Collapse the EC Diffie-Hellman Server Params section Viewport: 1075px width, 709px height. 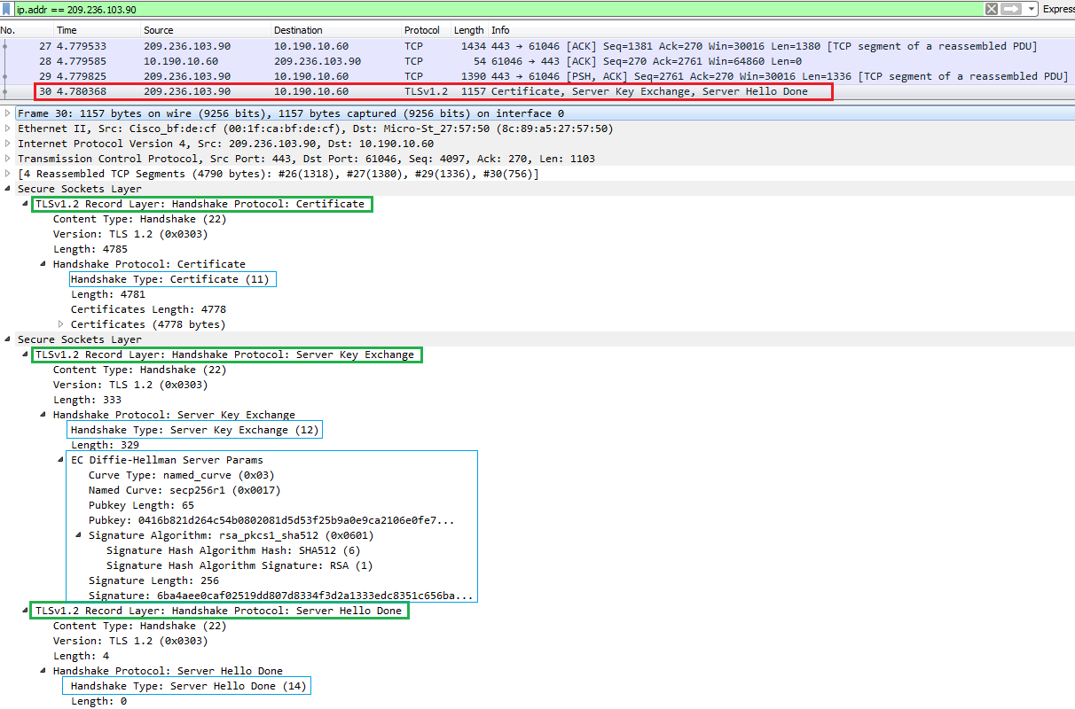[x=59, y=459]
